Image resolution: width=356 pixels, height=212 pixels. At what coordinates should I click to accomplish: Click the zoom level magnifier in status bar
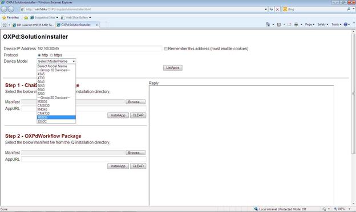[x=335, y=209]
